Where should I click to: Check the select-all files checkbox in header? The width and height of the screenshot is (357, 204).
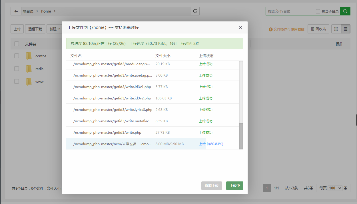tap(17, 44)
